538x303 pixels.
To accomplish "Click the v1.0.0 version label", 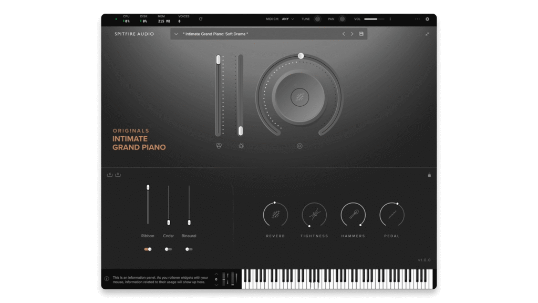I will (424, 260).
